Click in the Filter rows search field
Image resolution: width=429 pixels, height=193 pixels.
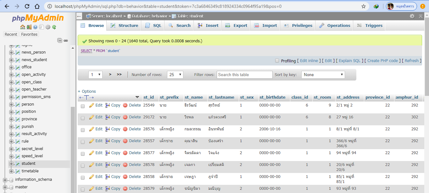[x=244, y=75]
